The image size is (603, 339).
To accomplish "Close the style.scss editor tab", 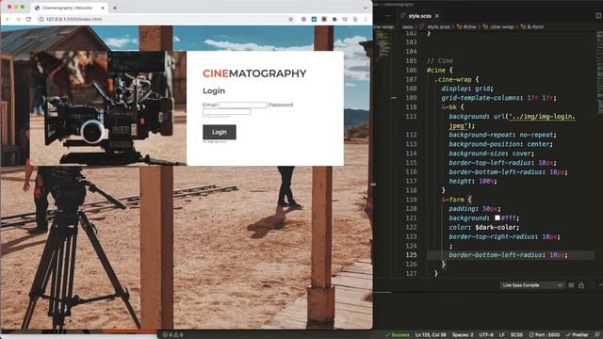I will 437,16.
